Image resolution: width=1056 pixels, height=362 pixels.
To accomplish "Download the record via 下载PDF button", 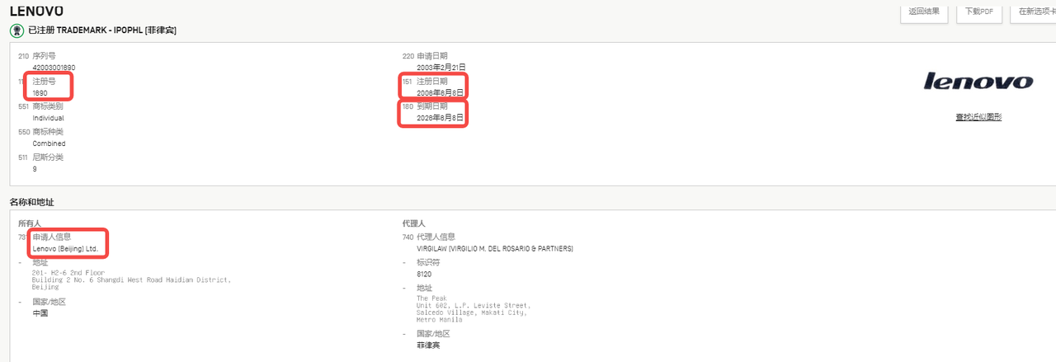I will [979, 12].
